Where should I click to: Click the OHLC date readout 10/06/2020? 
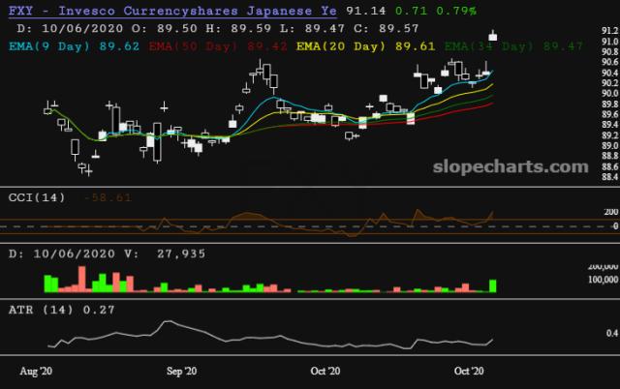coord(82,28)
